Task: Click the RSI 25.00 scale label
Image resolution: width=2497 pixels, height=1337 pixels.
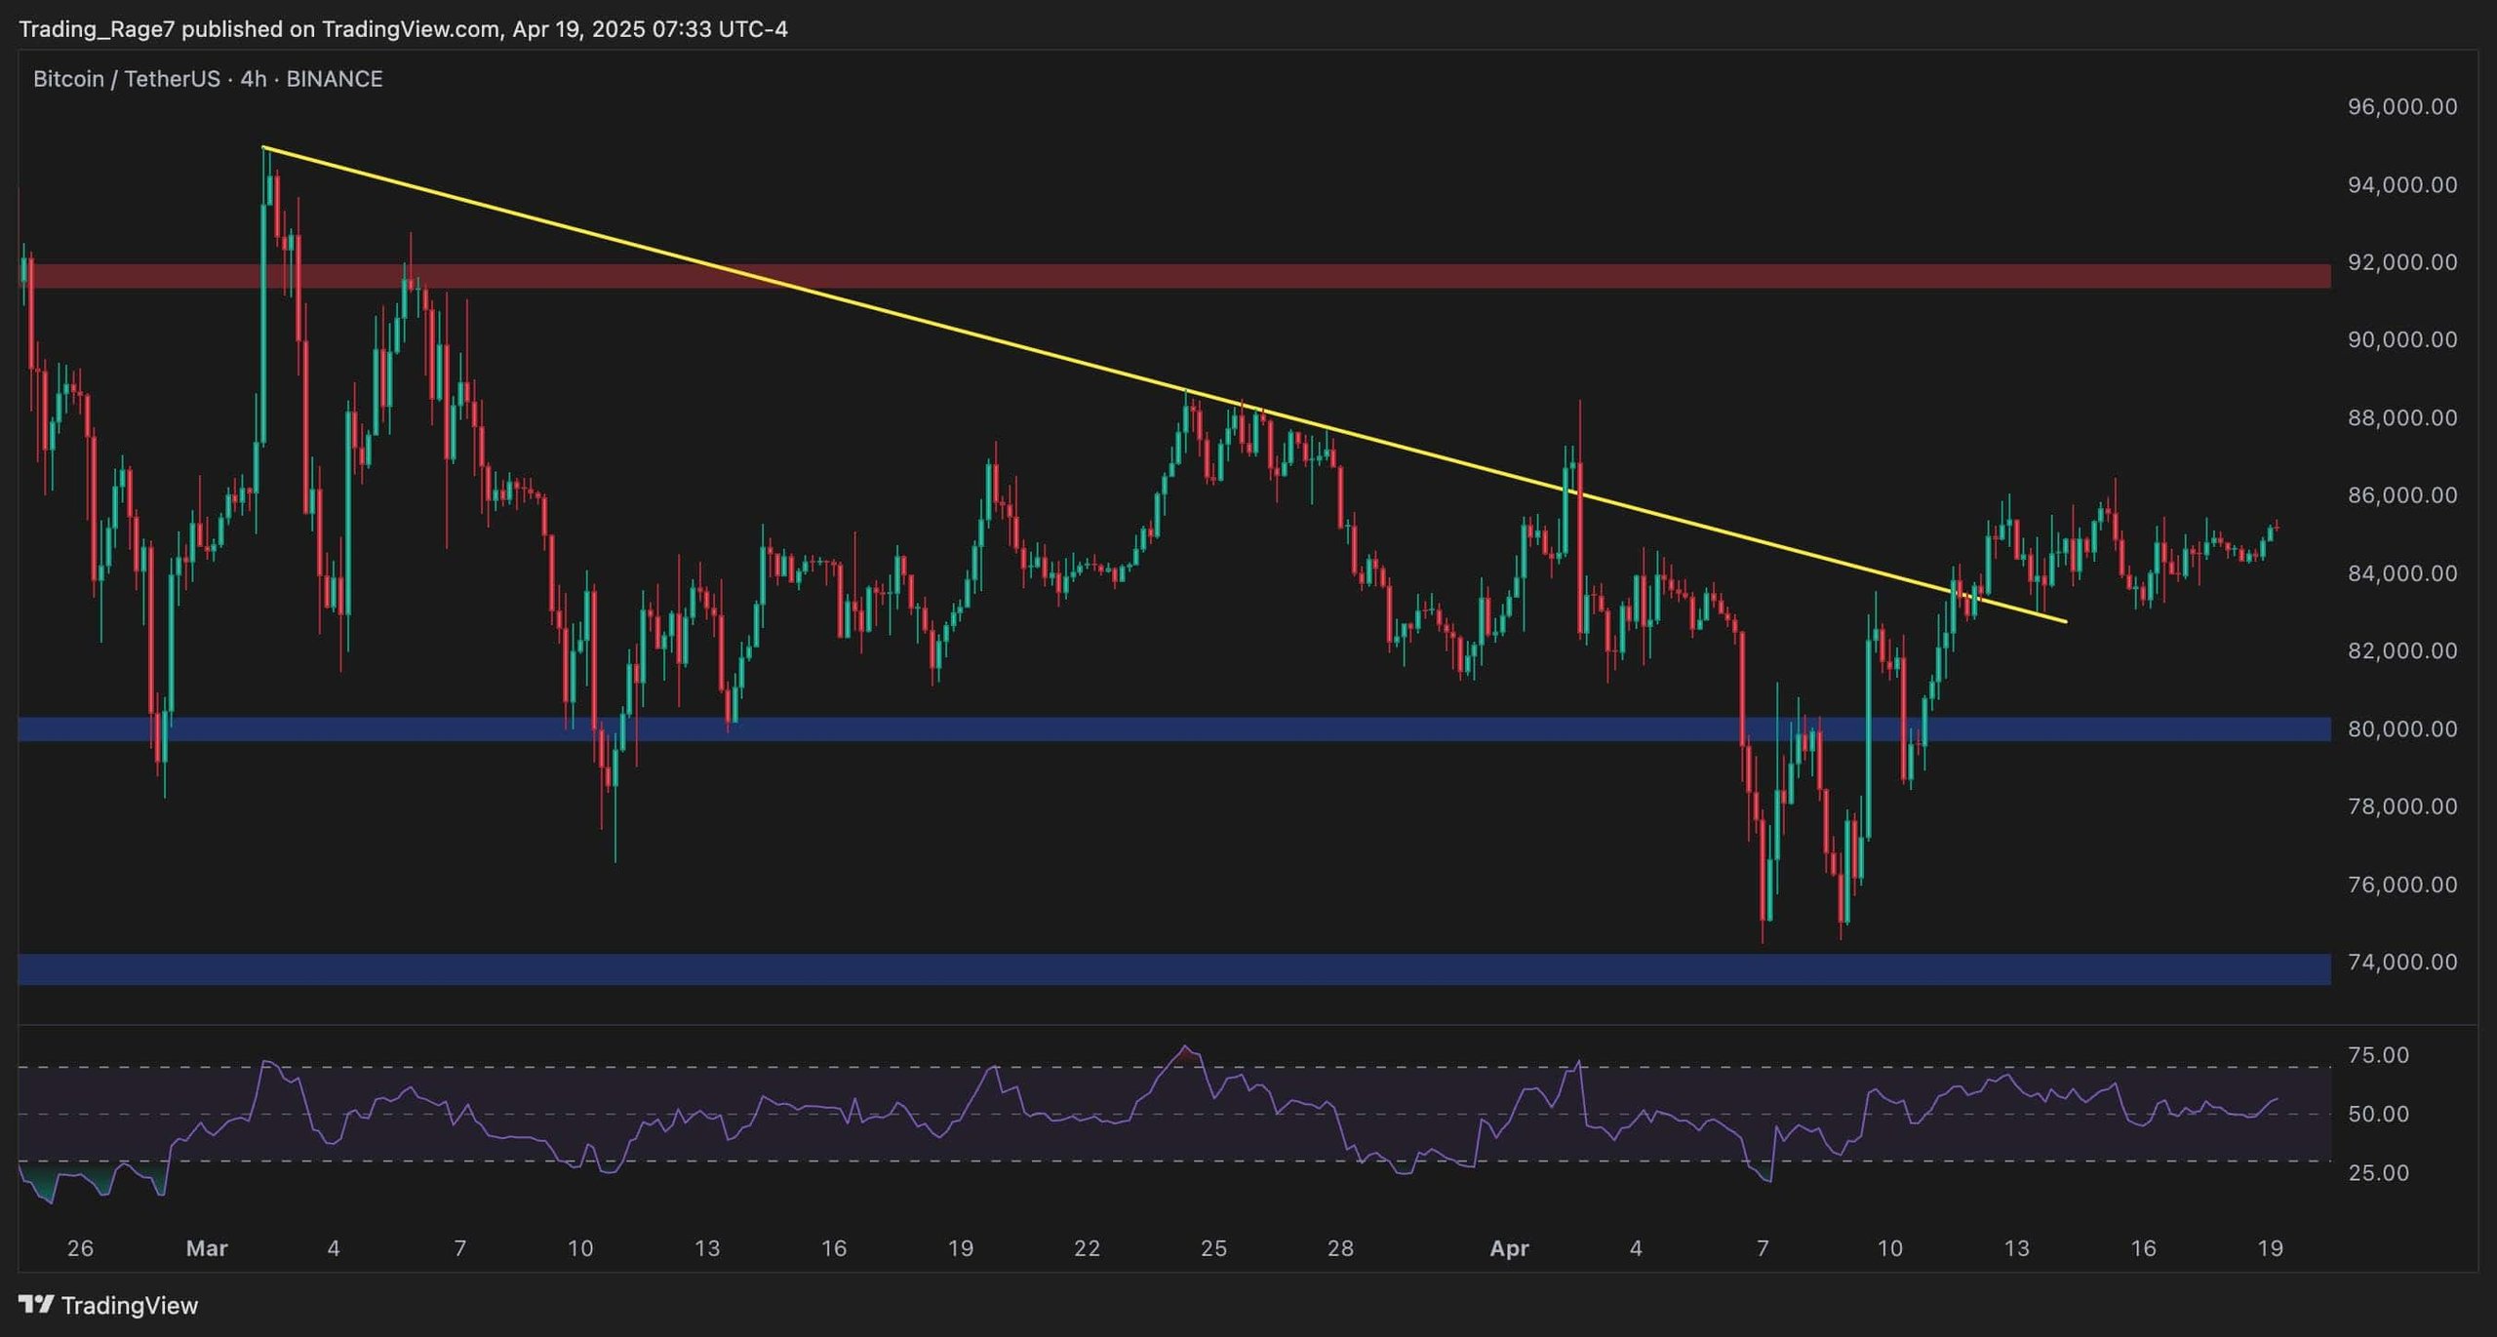Action: pos(2378,1172)
